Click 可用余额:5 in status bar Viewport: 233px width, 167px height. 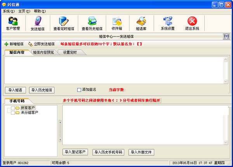60,163
